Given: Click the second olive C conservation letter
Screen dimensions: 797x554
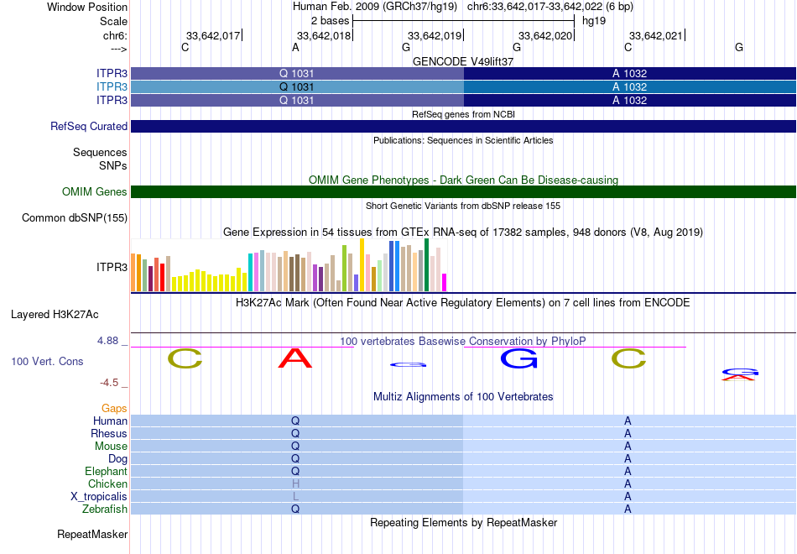Looking at the screenshot, I should coord(628,358).
